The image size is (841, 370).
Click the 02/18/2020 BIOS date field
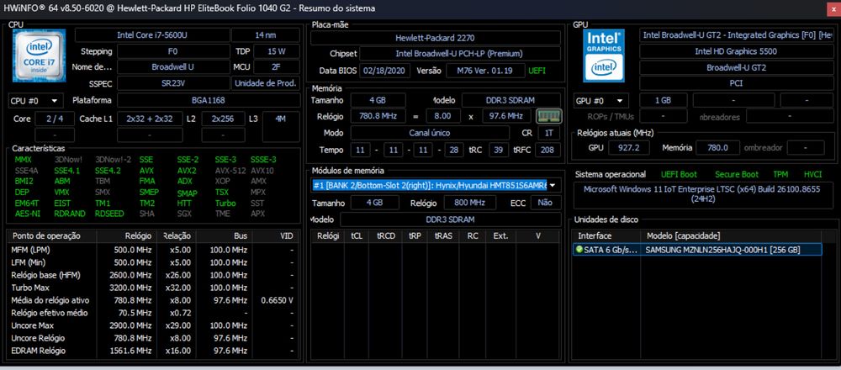[x=385, y=71]
